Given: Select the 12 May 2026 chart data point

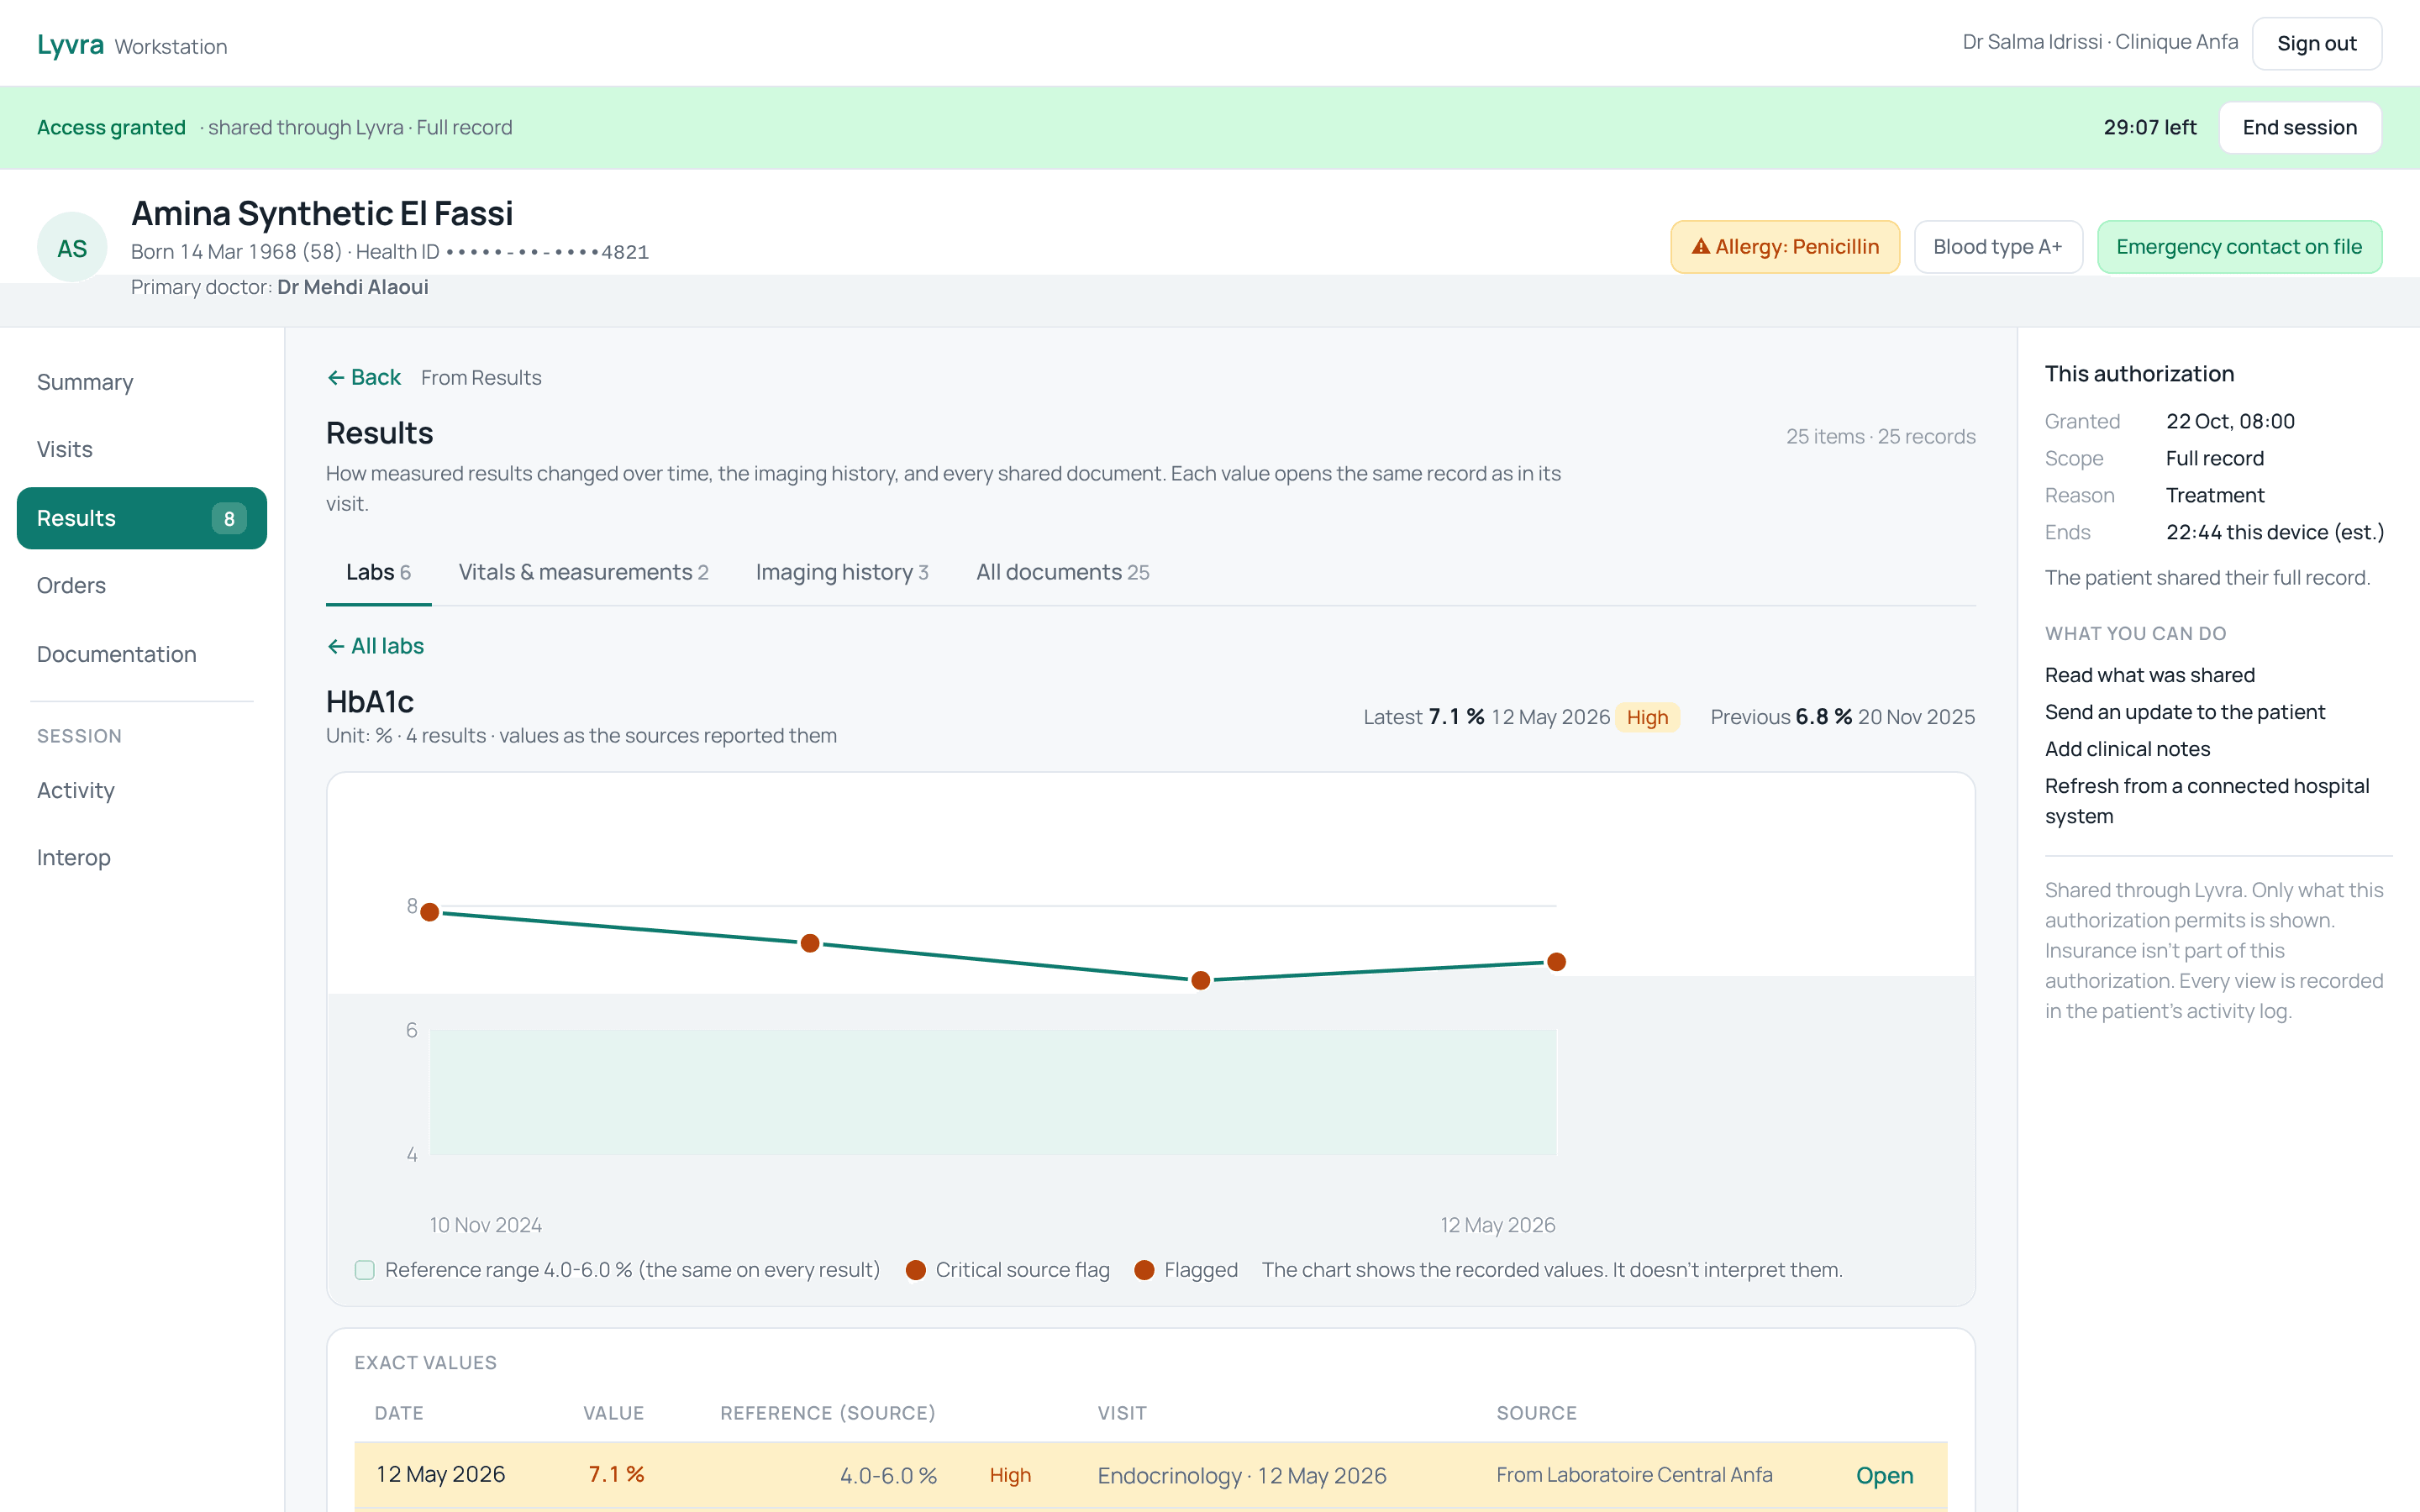Looking at the screenshot, I should 1556,962.
